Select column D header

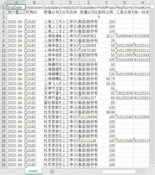pyautogui.click(x=70, y=2)
